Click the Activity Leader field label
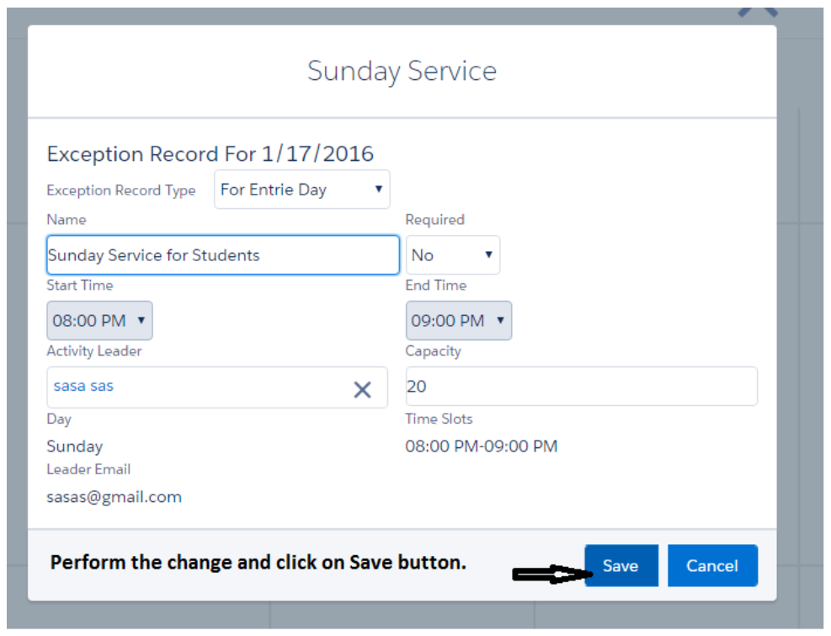Viewport: 831px width, 636px height. (x=93, y=351)
